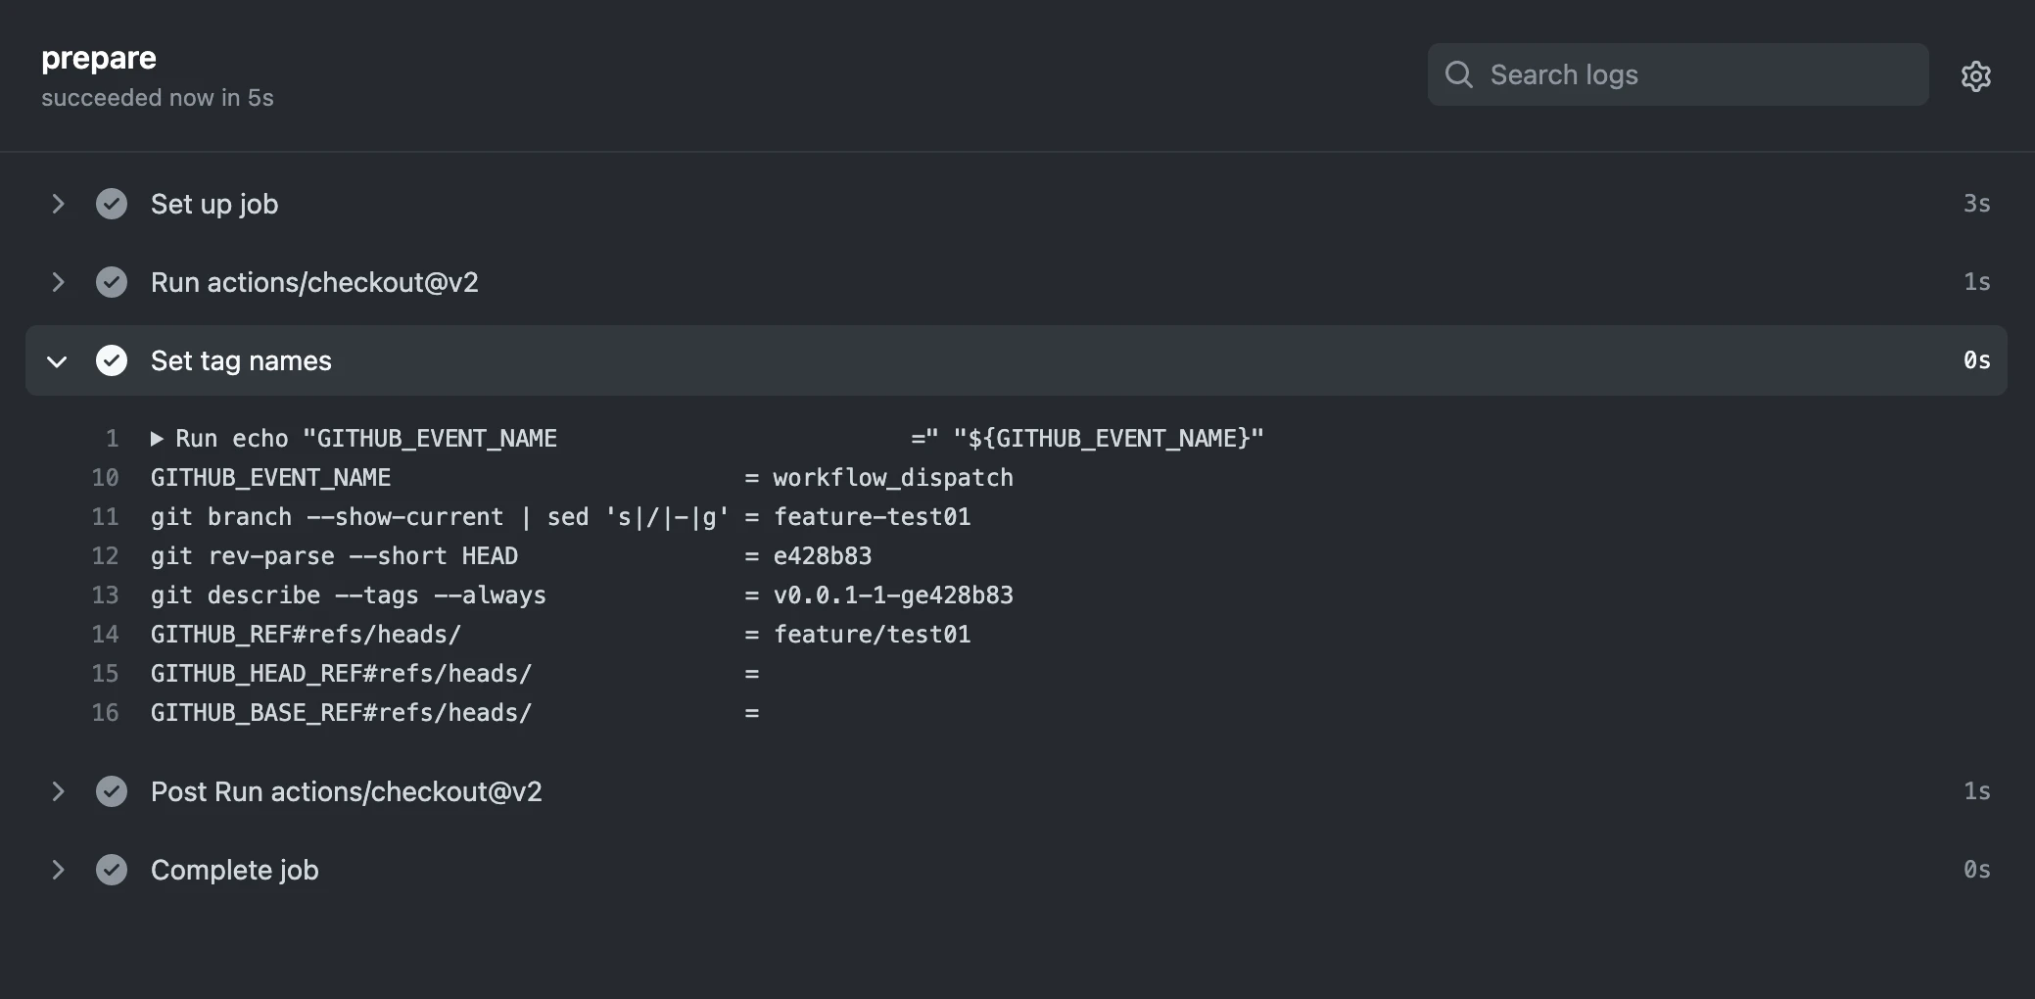The width and height of the screenshot is (2035, 999).
Task: Click the success check icon for Post Run actions/checkout@v2
Action: click(x=112, y=791)
